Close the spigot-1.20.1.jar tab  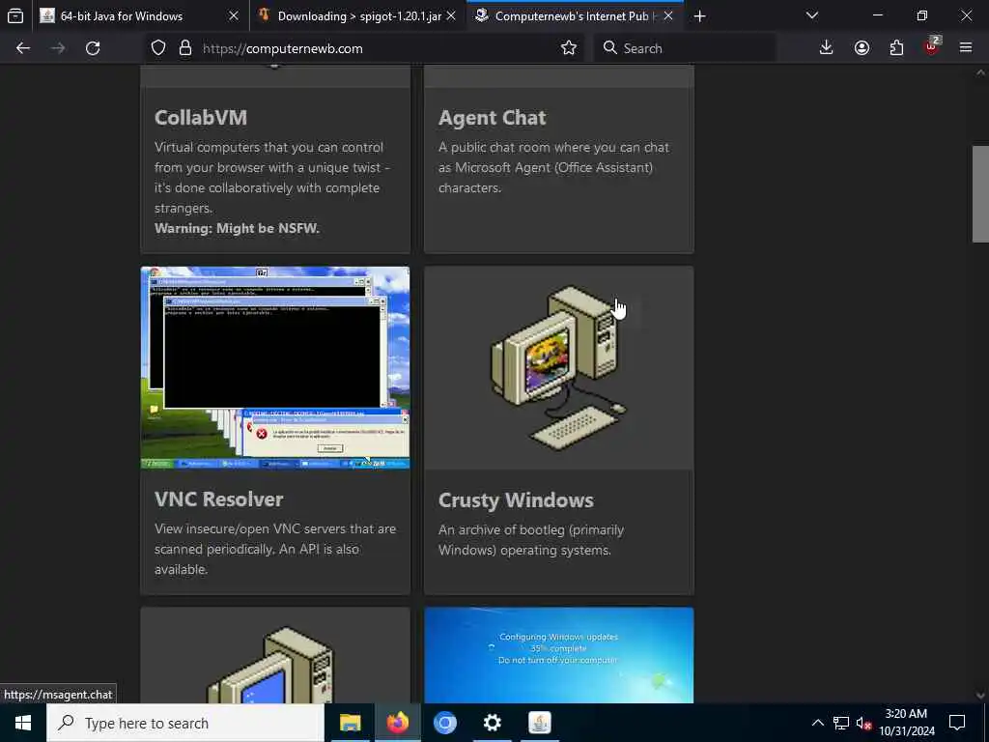tap(451, 15)
